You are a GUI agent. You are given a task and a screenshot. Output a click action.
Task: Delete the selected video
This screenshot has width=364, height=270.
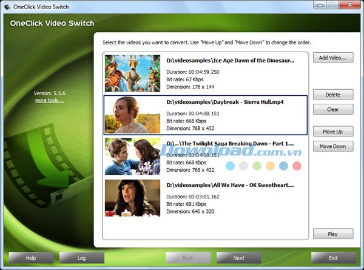click(333, 95)
